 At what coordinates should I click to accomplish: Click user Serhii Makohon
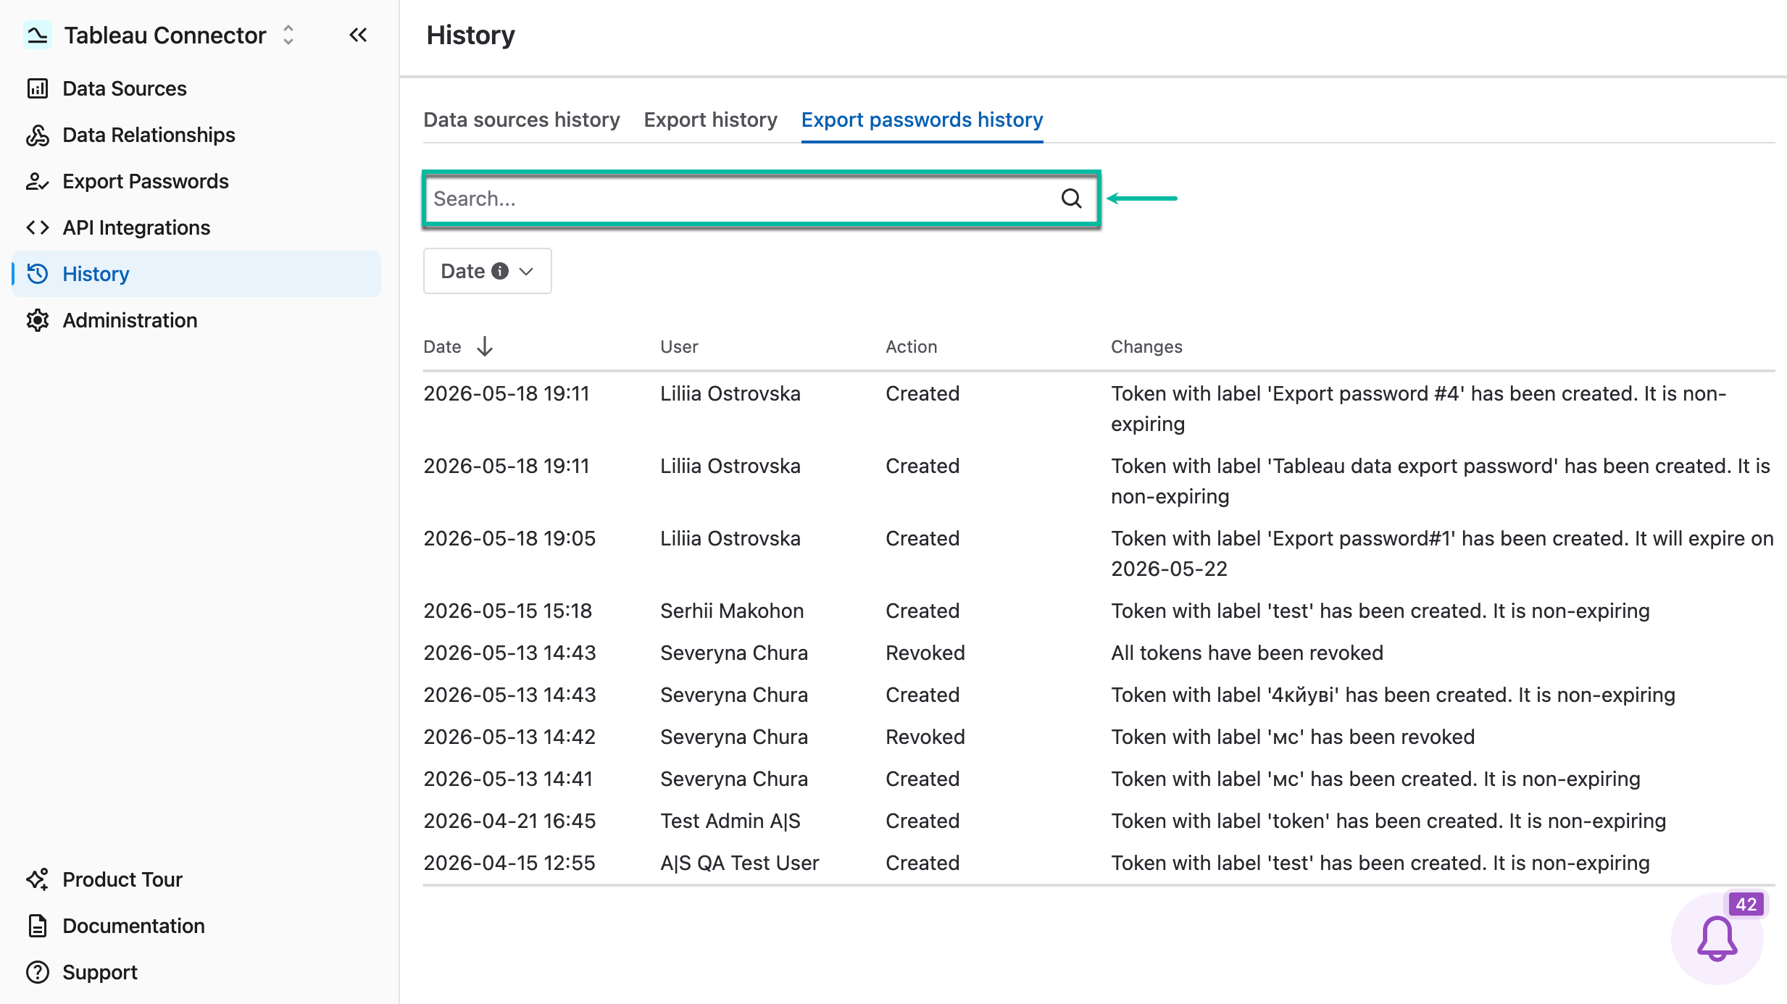click(x=732, y=611)
